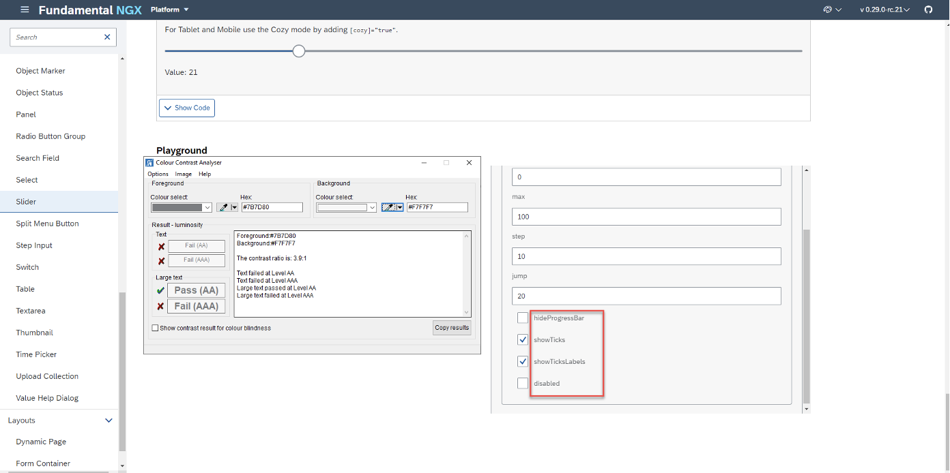Click the contrast results text box
The width and height of the screenshot is (950, 473).
[x=352, y=274]
